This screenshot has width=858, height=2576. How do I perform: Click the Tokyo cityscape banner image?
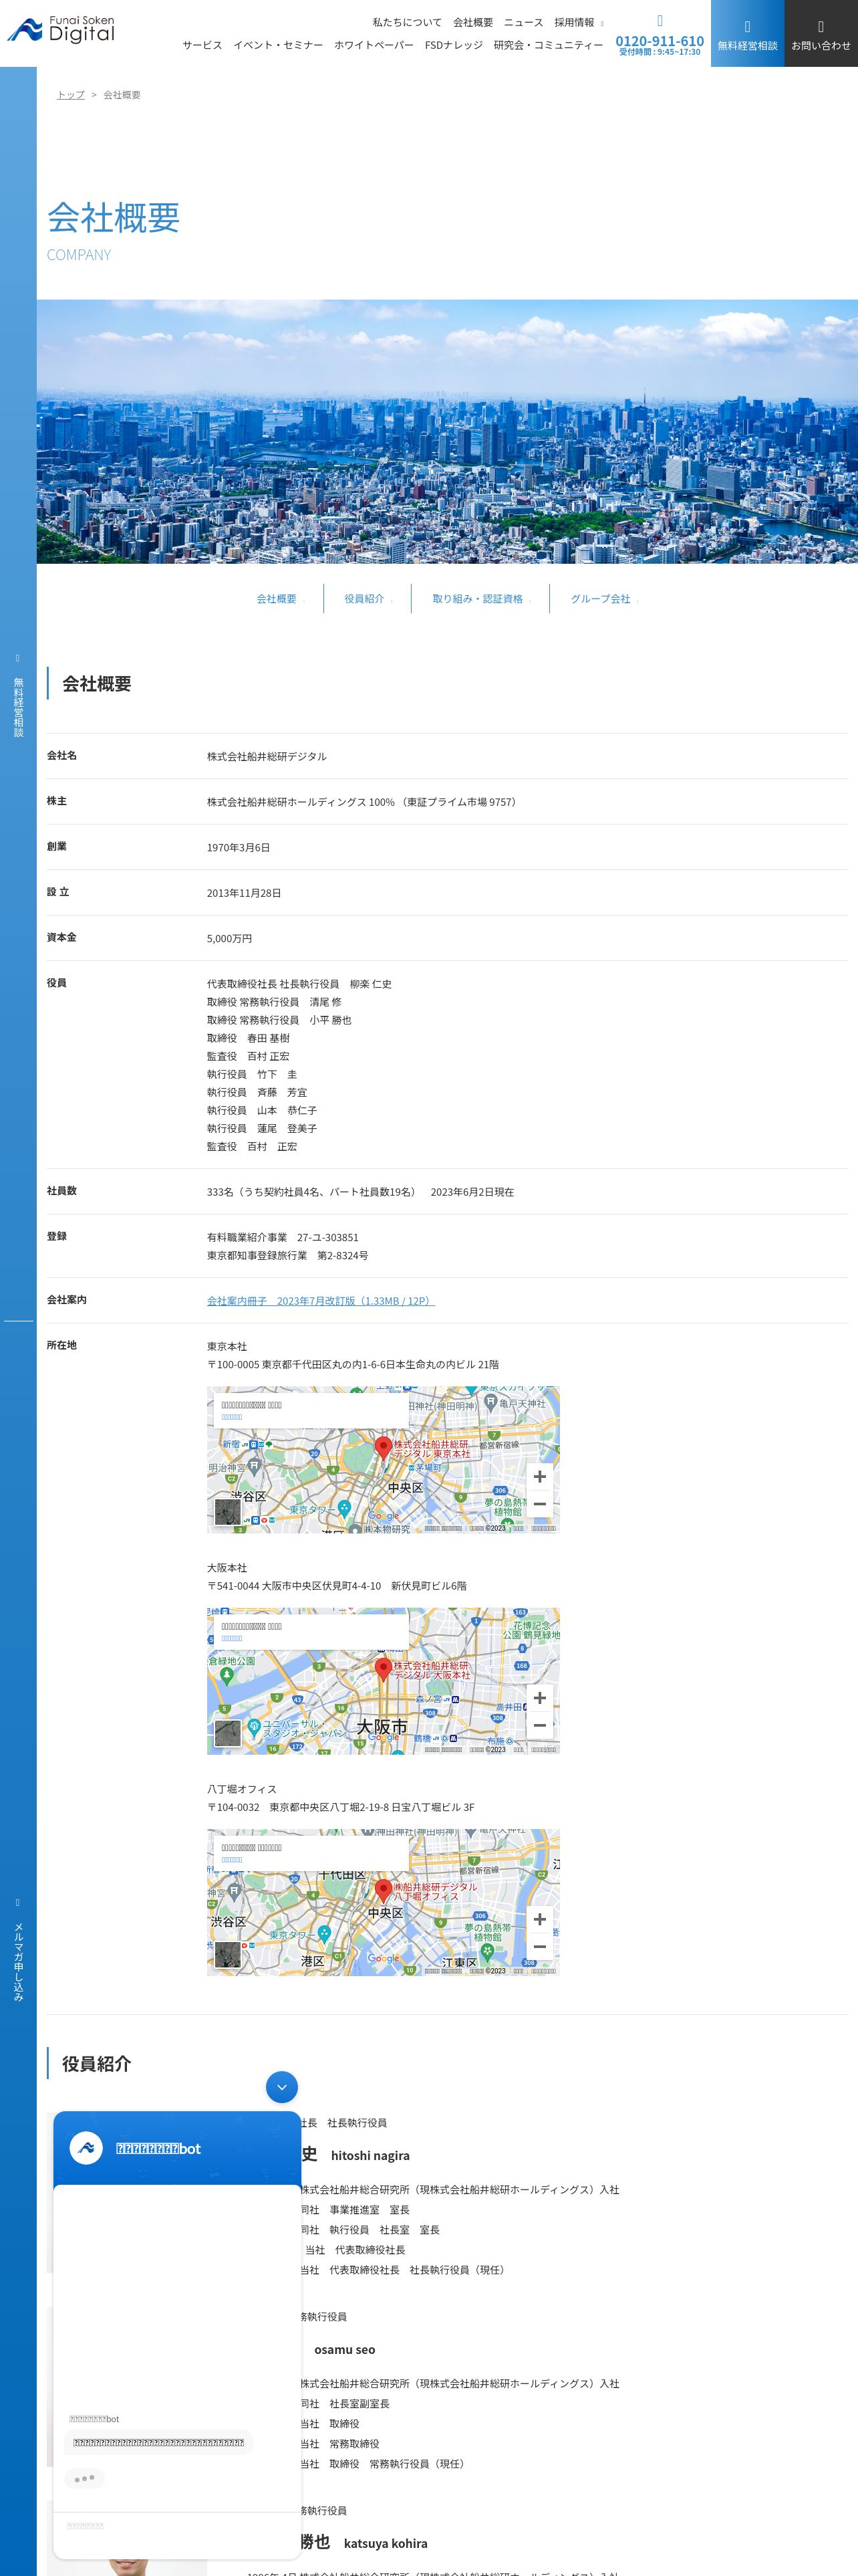pyautogui.click(x=448, y=431)
